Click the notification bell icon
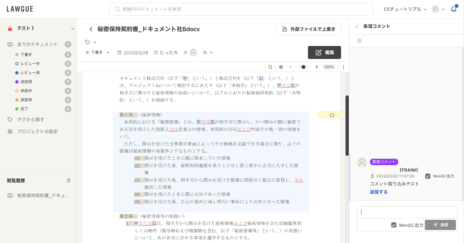This screenshot has height=243, width=464. click(x=454, y=9)
